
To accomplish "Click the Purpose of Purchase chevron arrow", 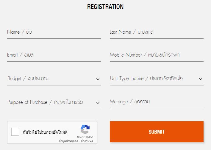I will pos(98,103).
